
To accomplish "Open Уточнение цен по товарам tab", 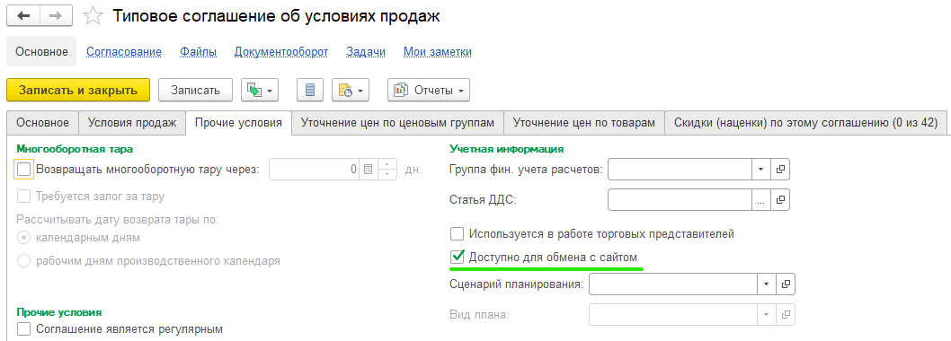I will 584,122.
